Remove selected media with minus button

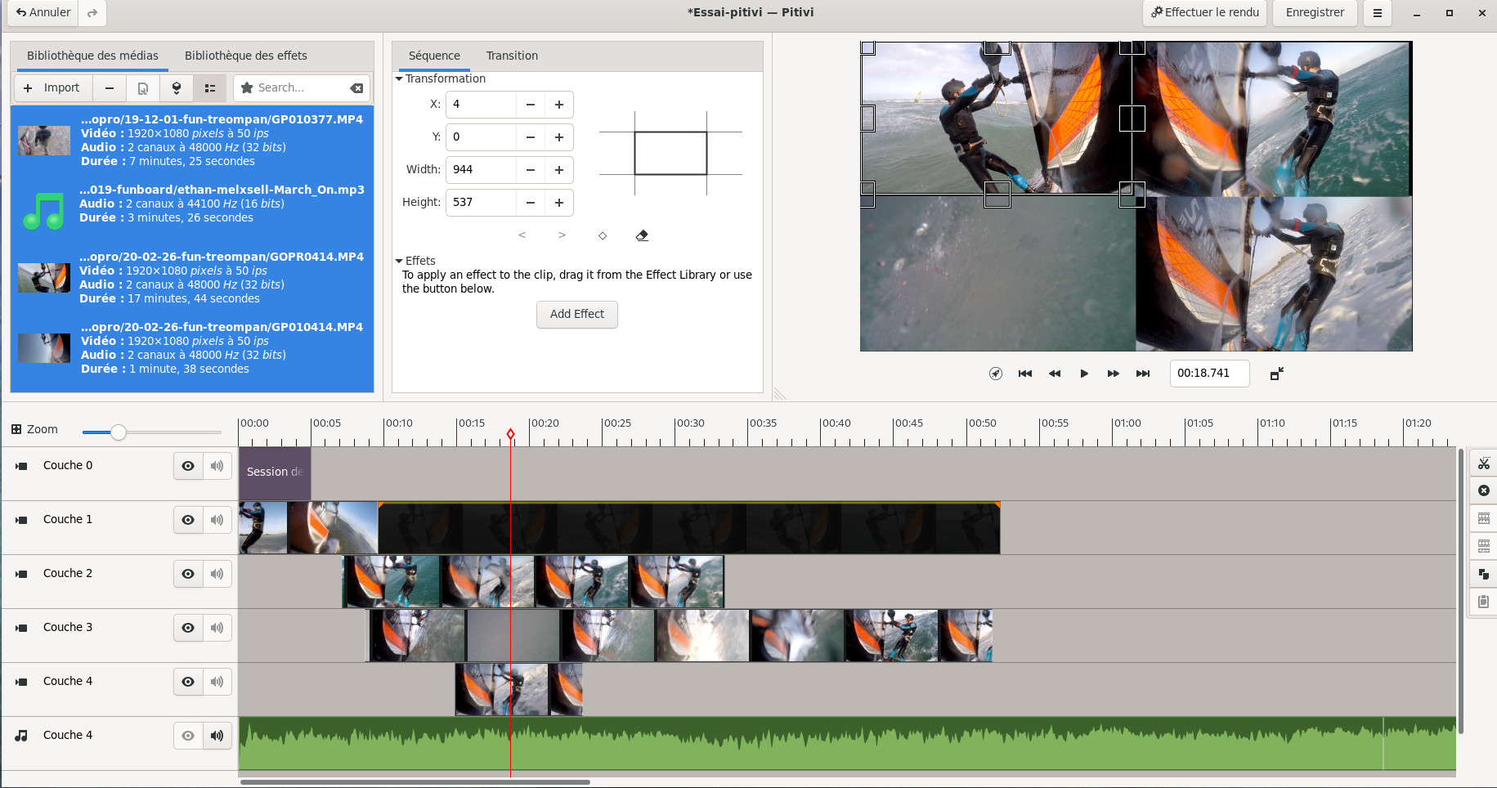110,87
